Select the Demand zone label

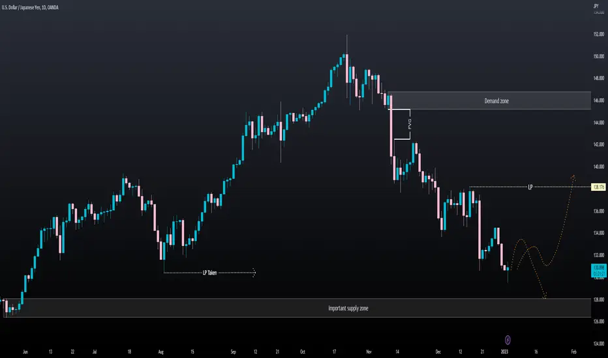[496, 101]
